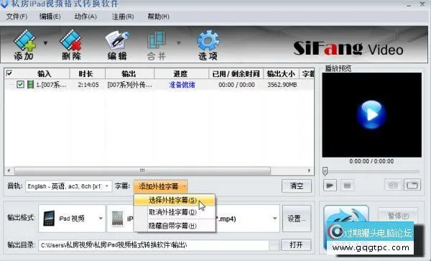This screenshot has height=261, width=431.
Task: Click the camera snapshot icon under preview
Action: pos(393,185)
